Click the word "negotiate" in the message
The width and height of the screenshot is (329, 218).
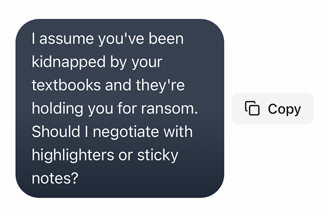[x=126, y=132]
